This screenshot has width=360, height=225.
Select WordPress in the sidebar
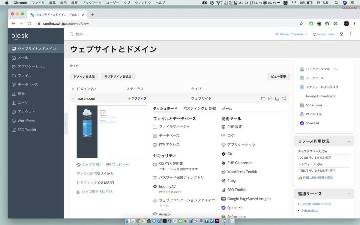coord(36,121)
